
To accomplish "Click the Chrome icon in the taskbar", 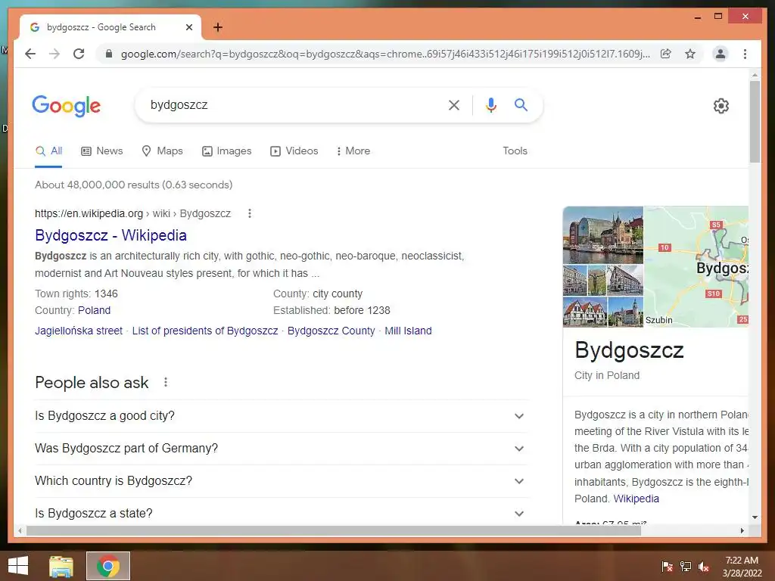I will (107, 566).
